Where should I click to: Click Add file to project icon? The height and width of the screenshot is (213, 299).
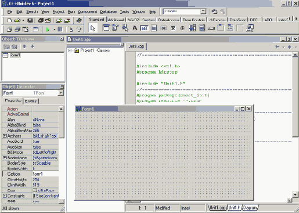click(59, 20)
